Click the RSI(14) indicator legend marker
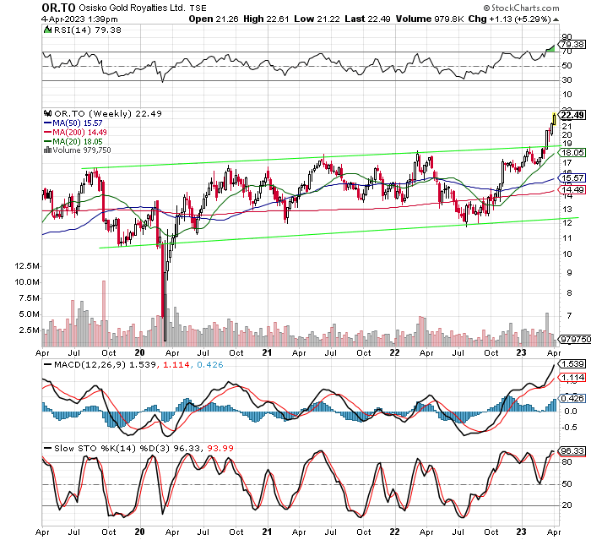 48,31
